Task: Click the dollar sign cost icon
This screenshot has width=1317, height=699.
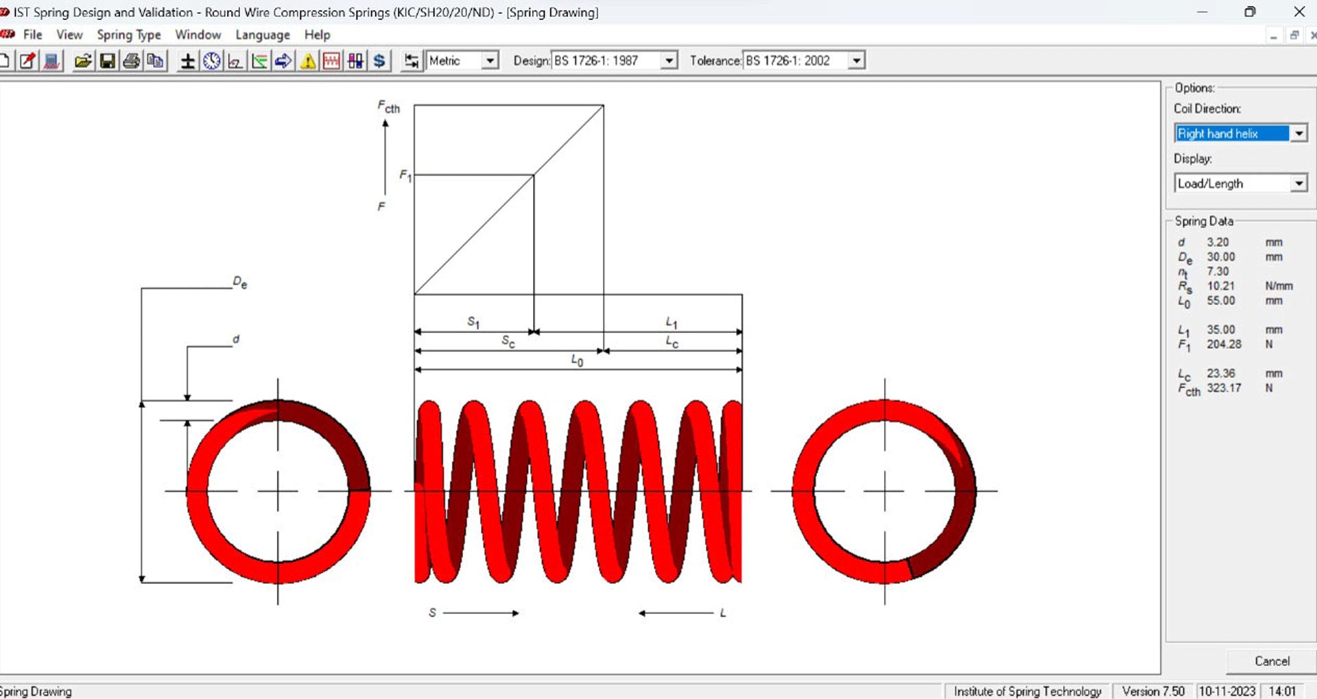Action: 379,61
